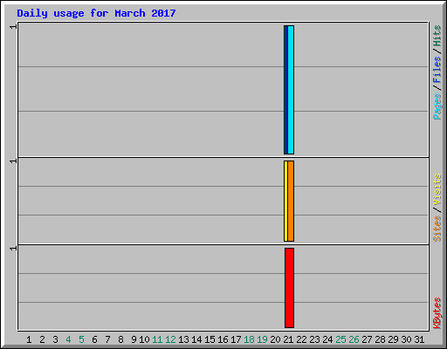Click day '22' on the x-axis
Viewport: 447px width, 349px height.
coord(301,339)
